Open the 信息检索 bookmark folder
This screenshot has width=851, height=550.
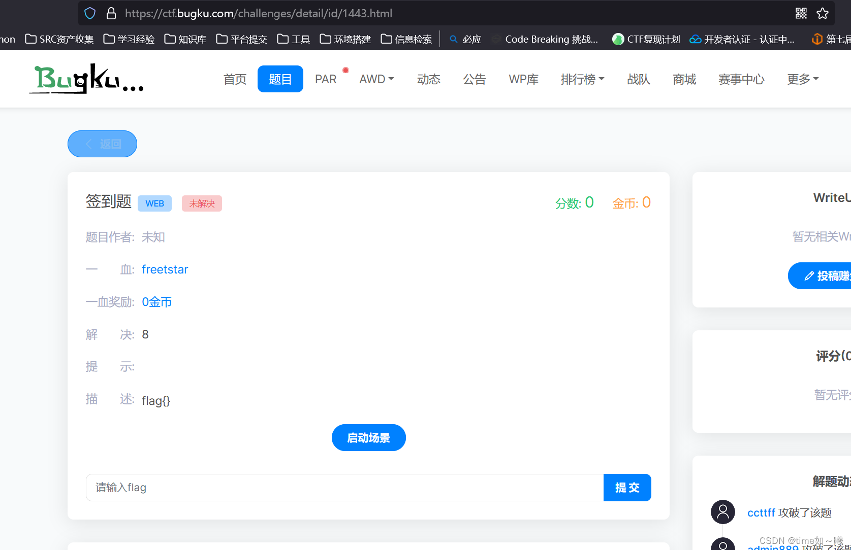point(406,39)
